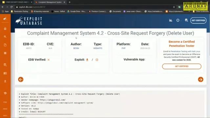
Task: Go to next exploit with right arrow
Action: [200, 79]
